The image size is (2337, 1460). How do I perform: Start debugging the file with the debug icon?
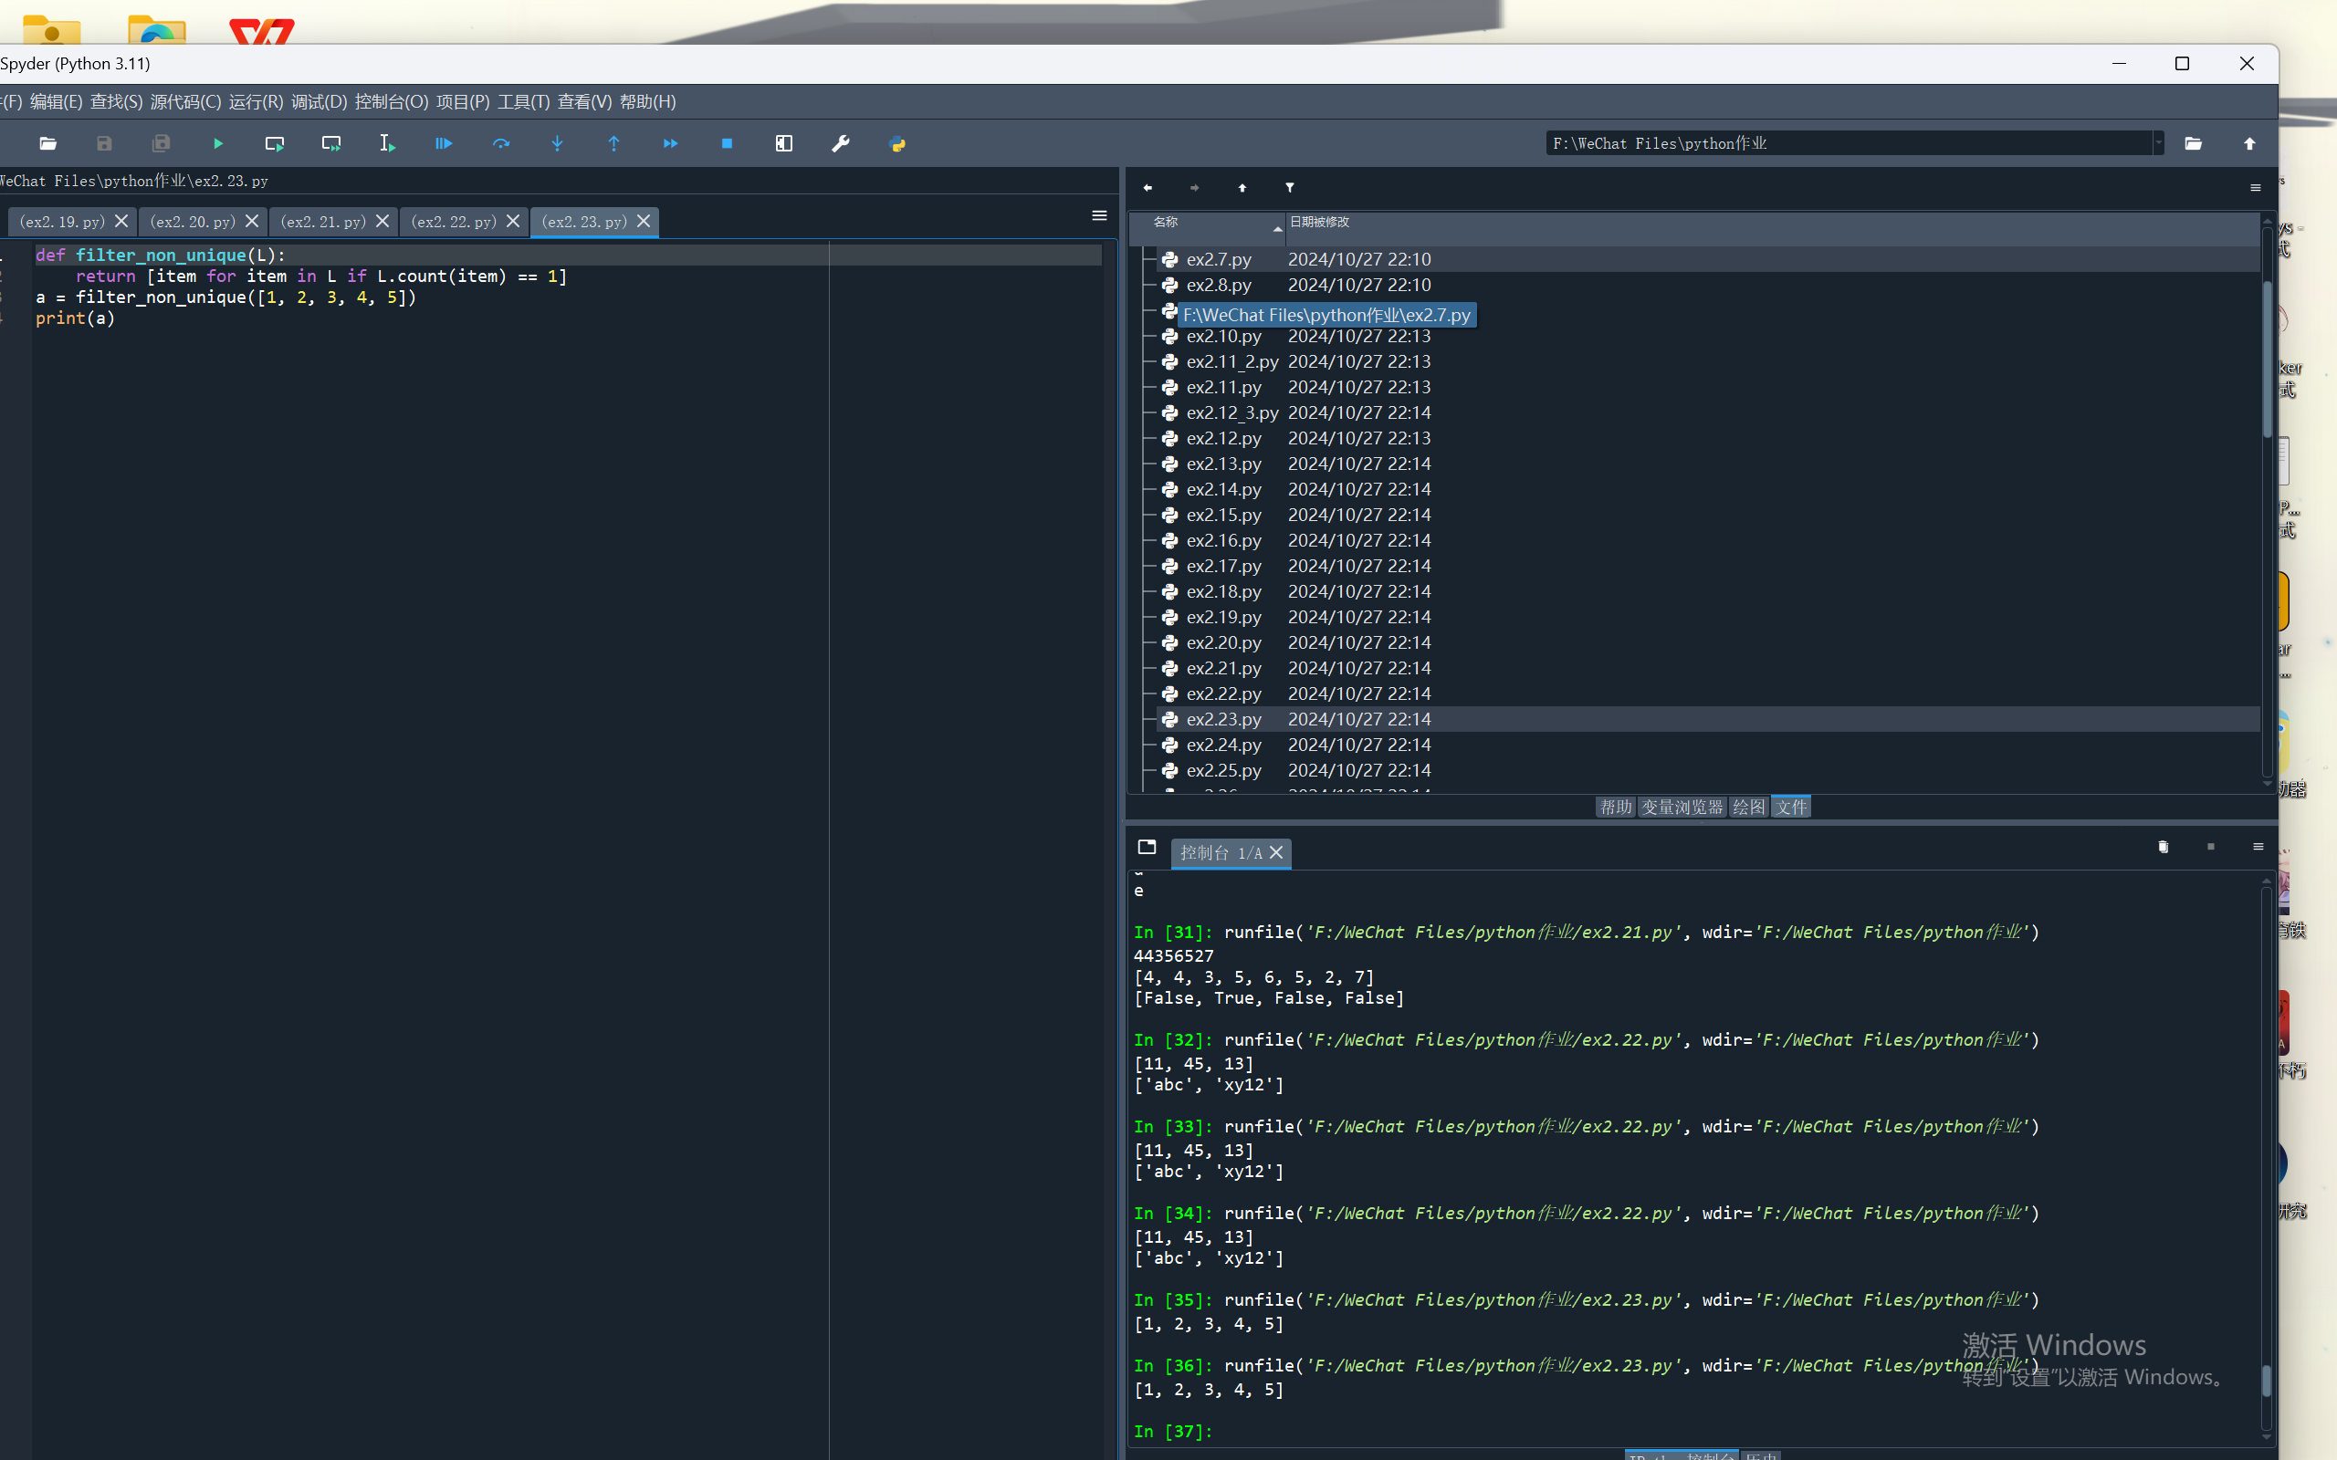click(x=445, y=144)
